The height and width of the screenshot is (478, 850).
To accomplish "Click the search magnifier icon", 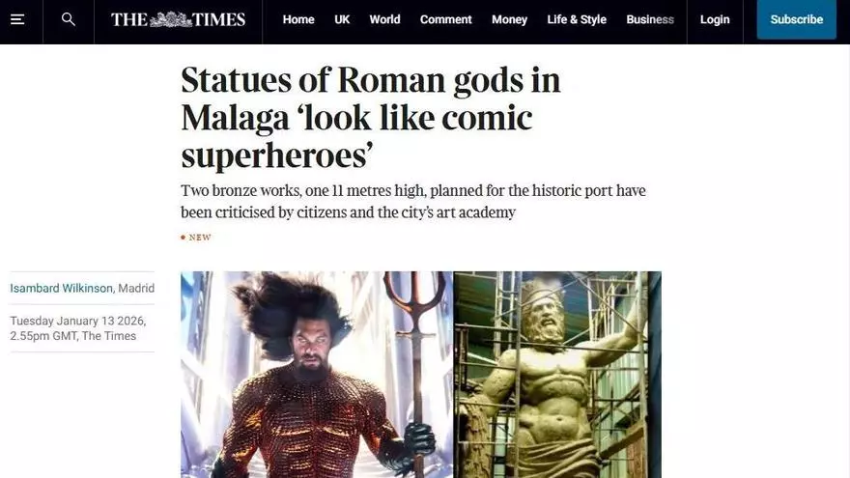I will (69, 19).
